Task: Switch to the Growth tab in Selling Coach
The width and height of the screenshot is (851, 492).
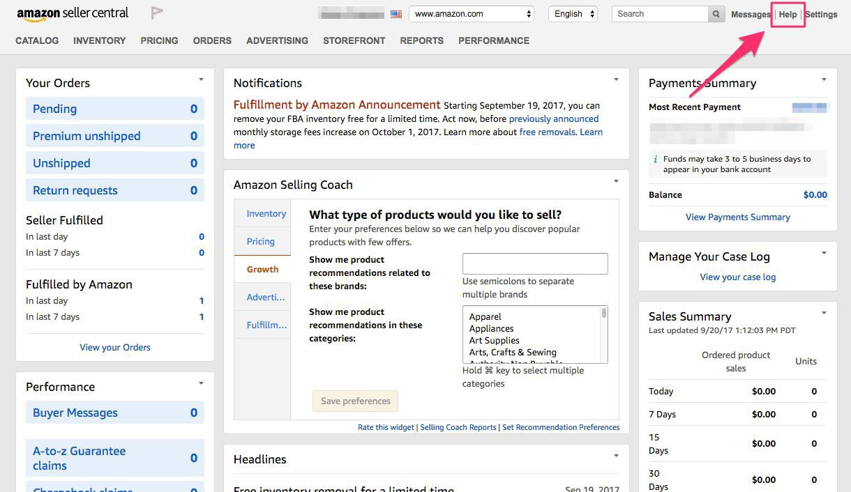Action: [x=262, y=269]
